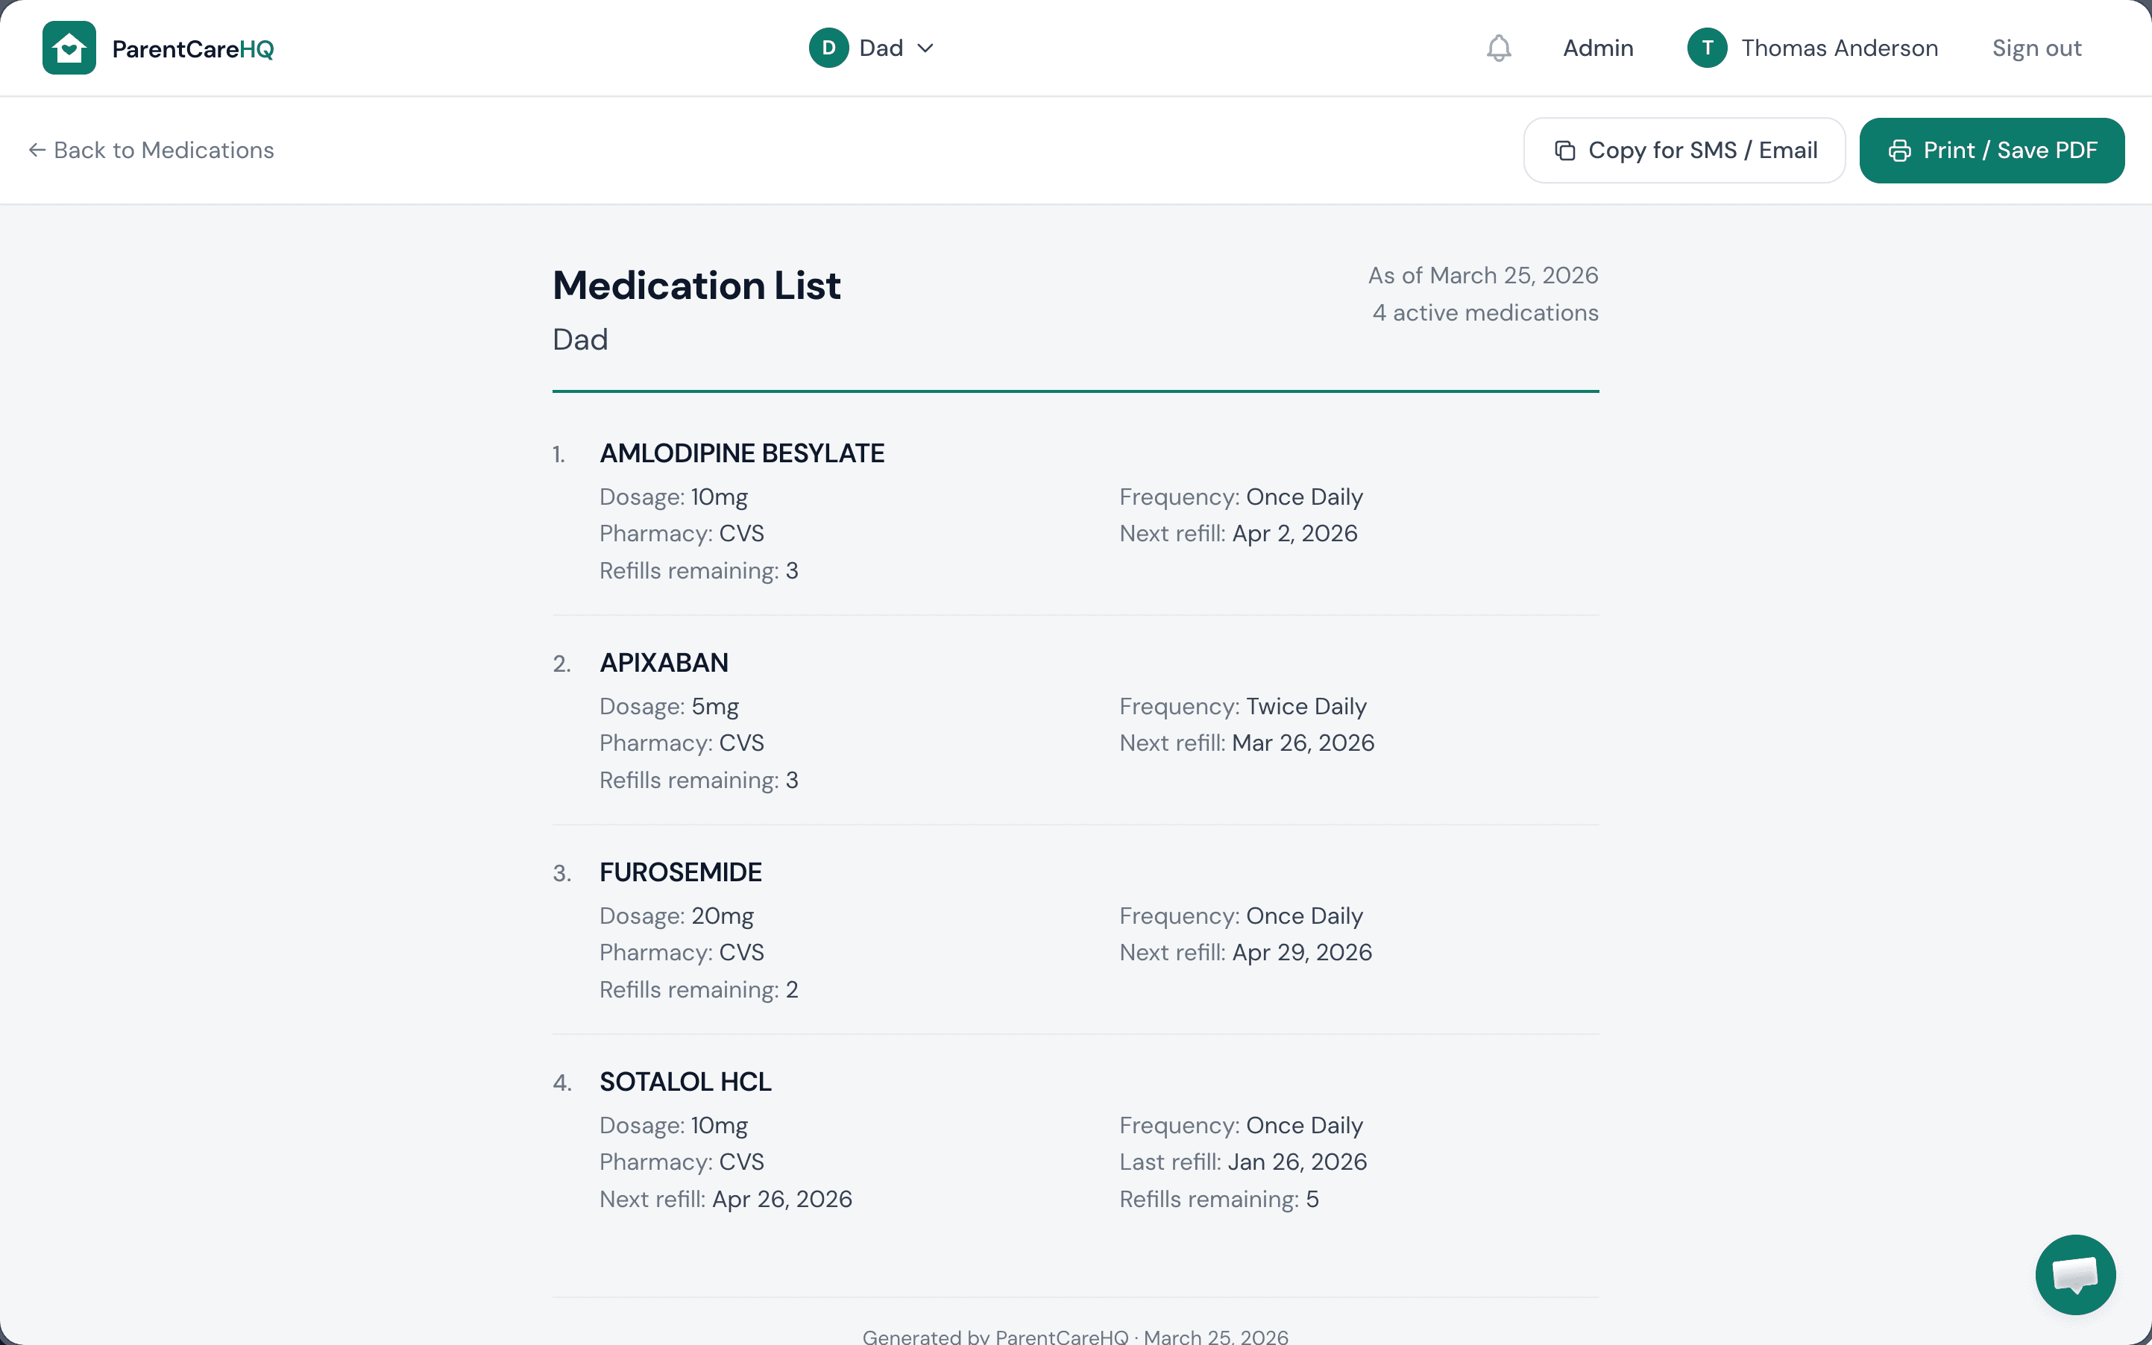Sign out of ParentCareHQ
Image resolution: width=2152 pixels, height=1345 pixels.
(x=2036, y=47)
